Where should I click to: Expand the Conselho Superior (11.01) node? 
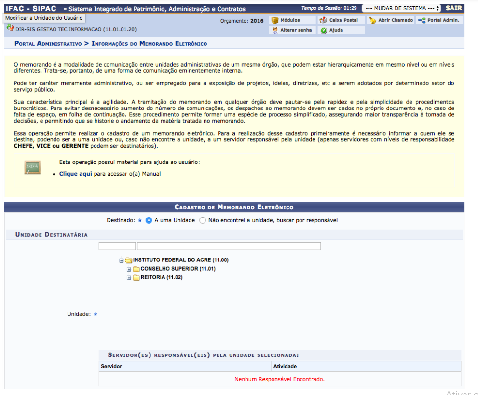point(129,269)
